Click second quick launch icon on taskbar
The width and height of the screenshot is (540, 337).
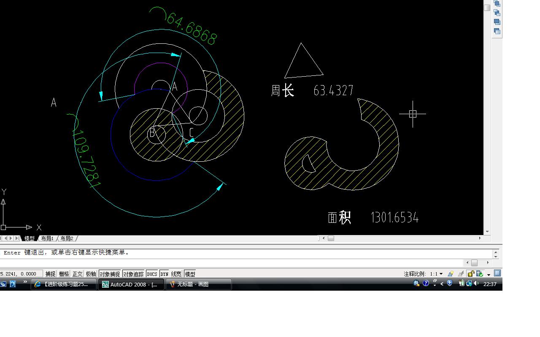point(13,284)
